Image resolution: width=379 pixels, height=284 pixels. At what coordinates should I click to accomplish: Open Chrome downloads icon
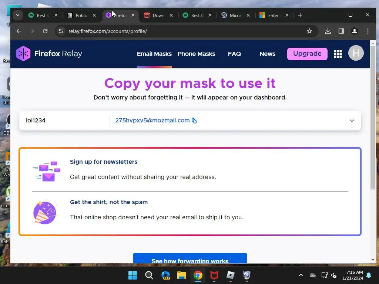[x=328, y=31]
